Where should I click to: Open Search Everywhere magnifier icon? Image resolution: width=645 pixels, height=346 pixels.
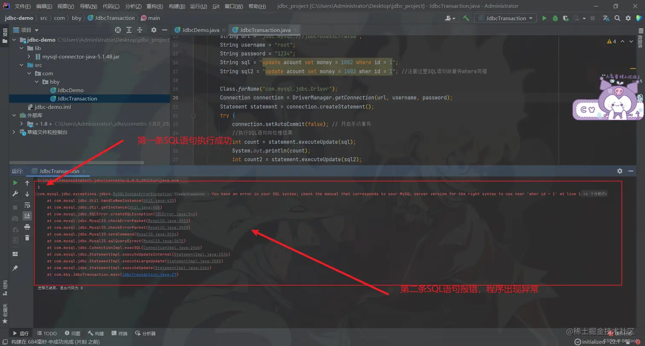click(x=617, y=18)
